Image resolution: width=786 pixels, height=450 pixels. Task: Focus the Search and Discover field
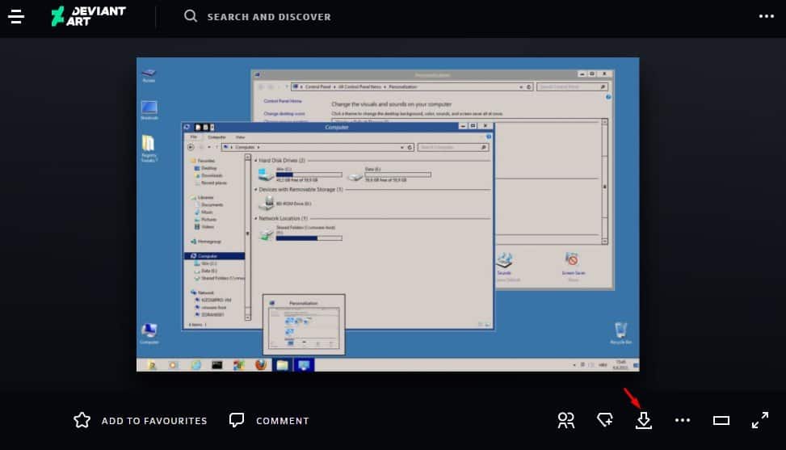click(269, 17)
